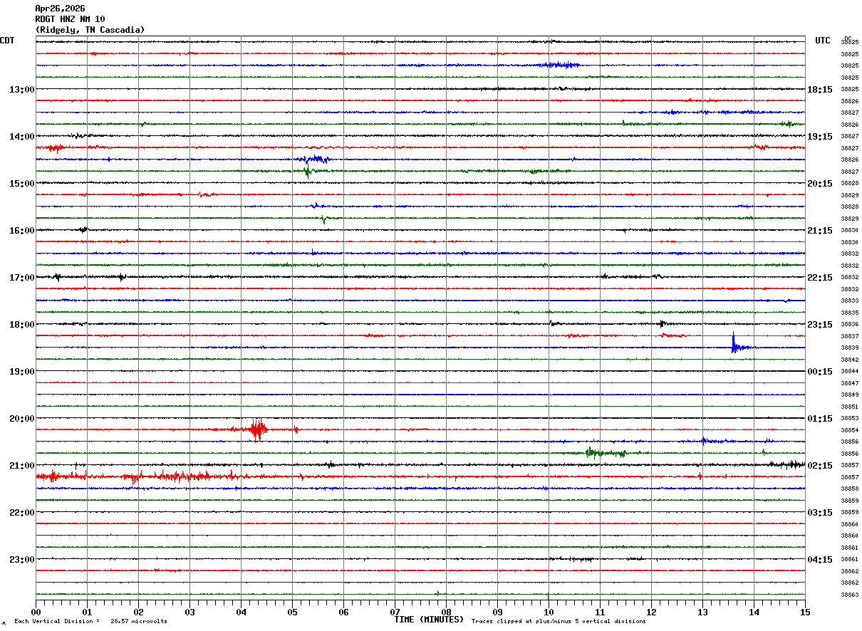Click the 19:15 UTC time label
This screenshot has height=631, width=862.
coord(820,137)
